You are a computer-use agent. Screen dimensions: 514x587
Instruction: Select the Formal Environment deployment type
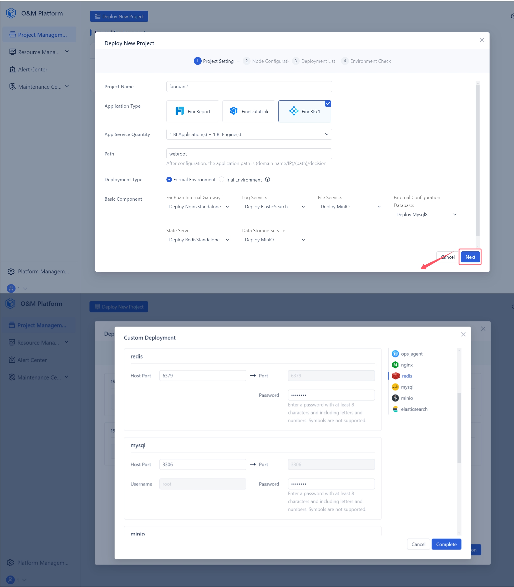[169, 179]
